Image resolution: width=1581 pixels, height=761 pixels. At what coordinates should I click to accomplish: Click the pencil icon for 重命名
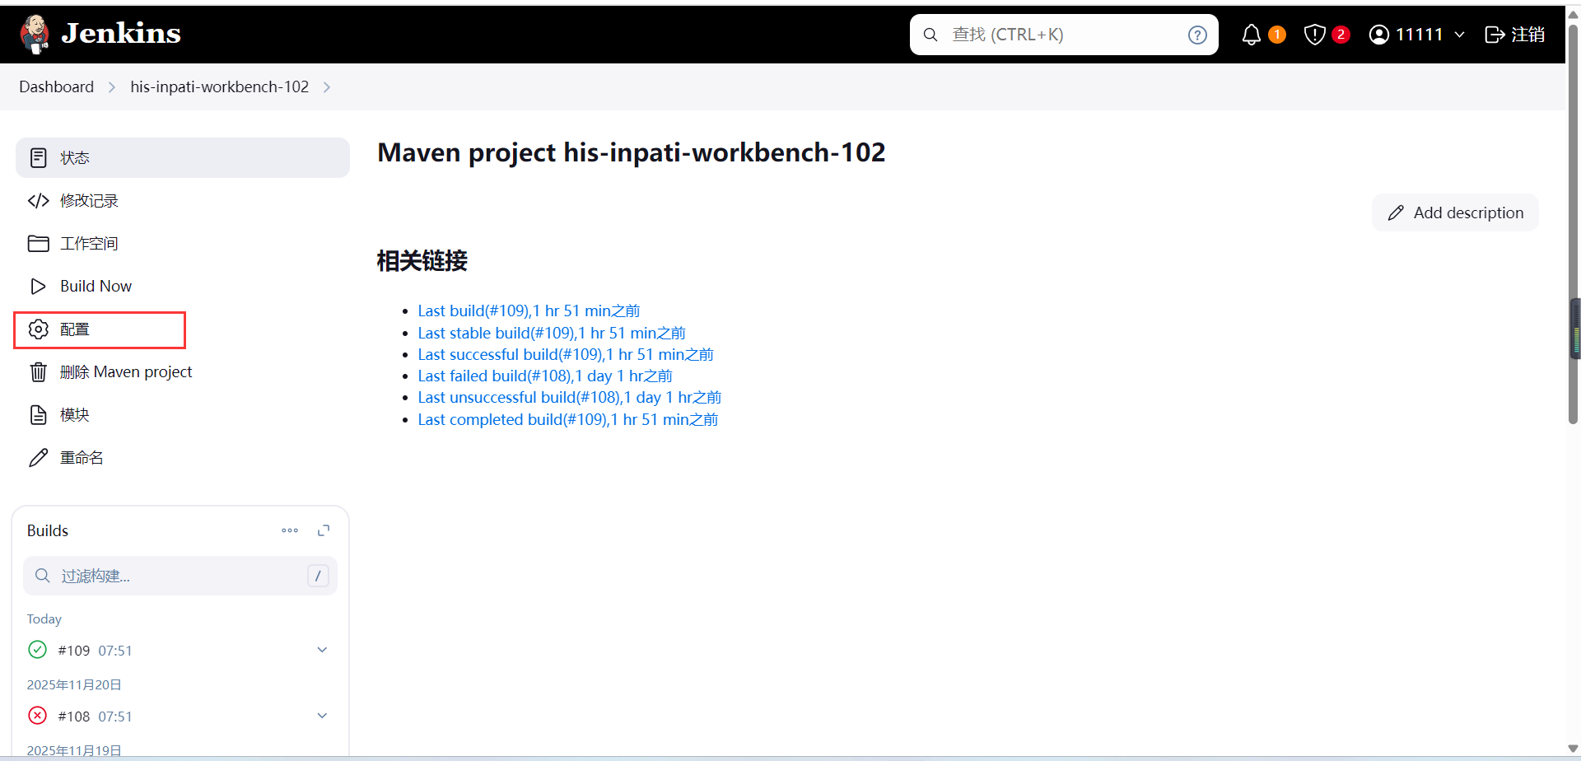pos(38,457)
